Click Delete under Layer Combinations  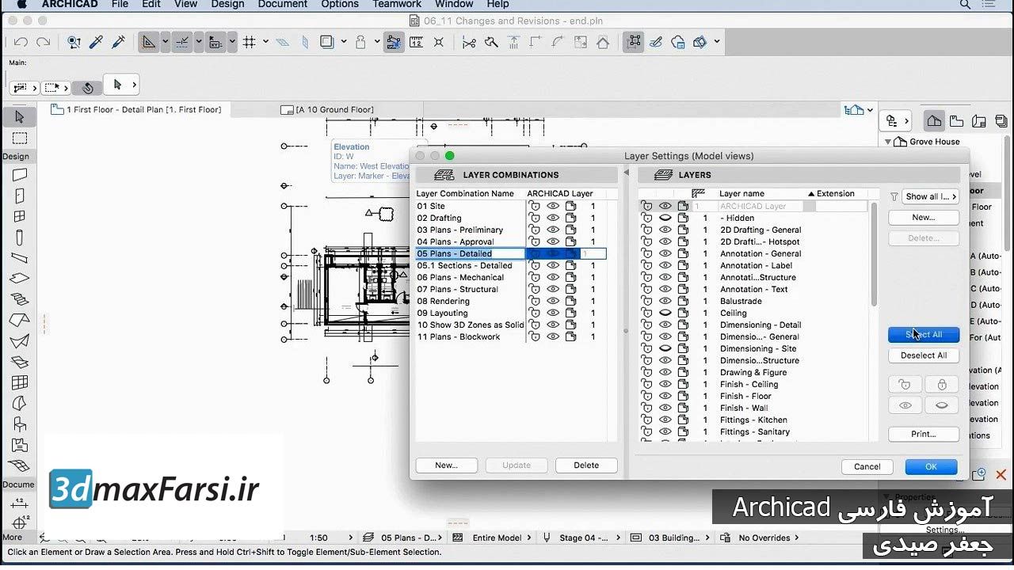(x=586, y=465)
